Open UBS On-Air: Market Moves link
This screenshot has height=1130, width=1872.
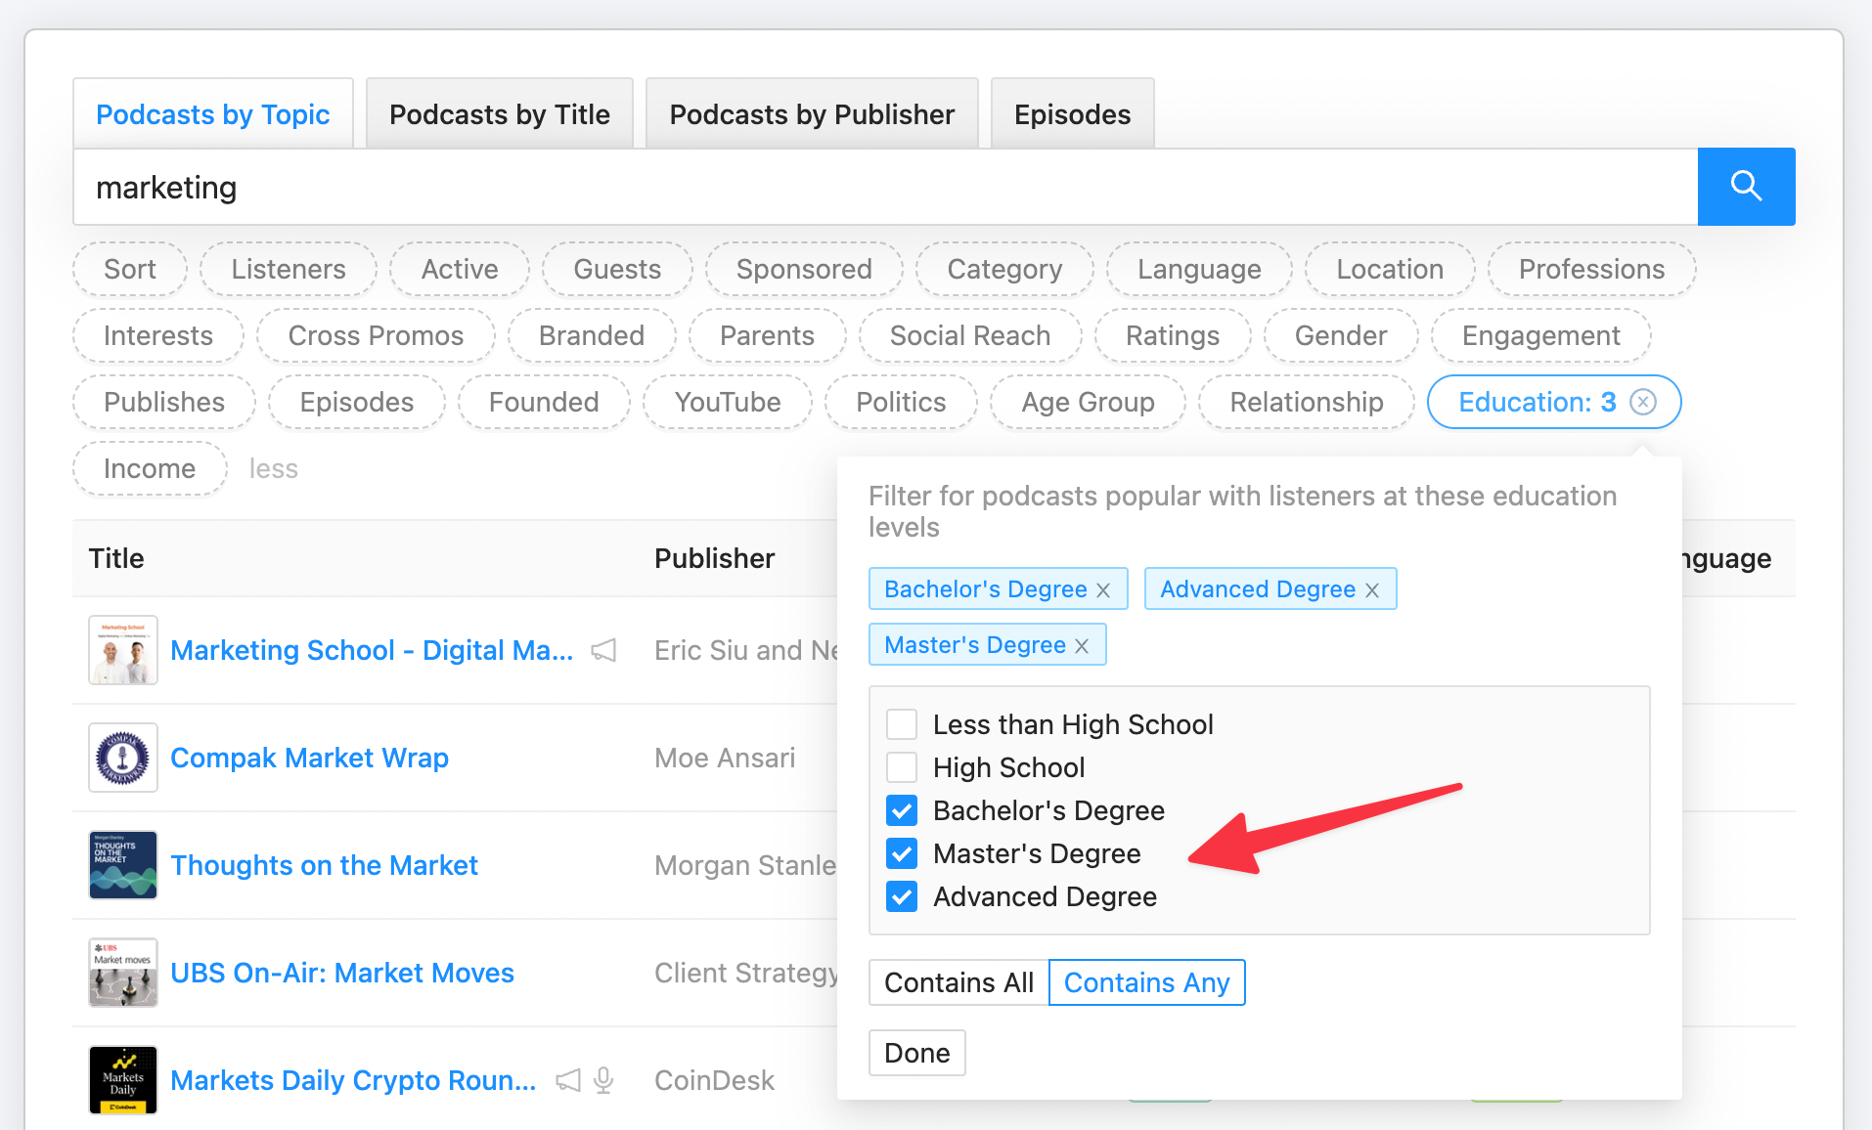click(342, 973)
